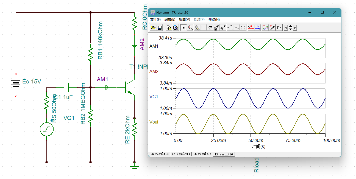This screenshot has width=356, height=179.
Task: Switch to TR result15 tab
Action: 202,154
